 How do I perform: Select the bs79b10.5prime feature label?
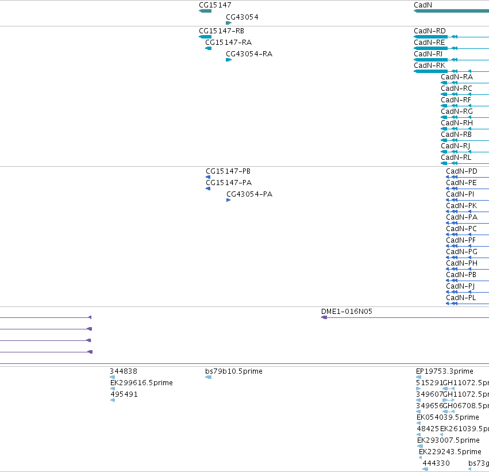coord(234,371)
